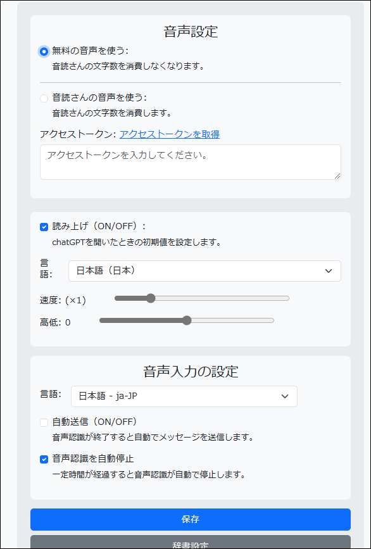Click chevron arrow of ja-JP dropdown
This screenshot has height=549, width=371.
[x=285, y=396]
